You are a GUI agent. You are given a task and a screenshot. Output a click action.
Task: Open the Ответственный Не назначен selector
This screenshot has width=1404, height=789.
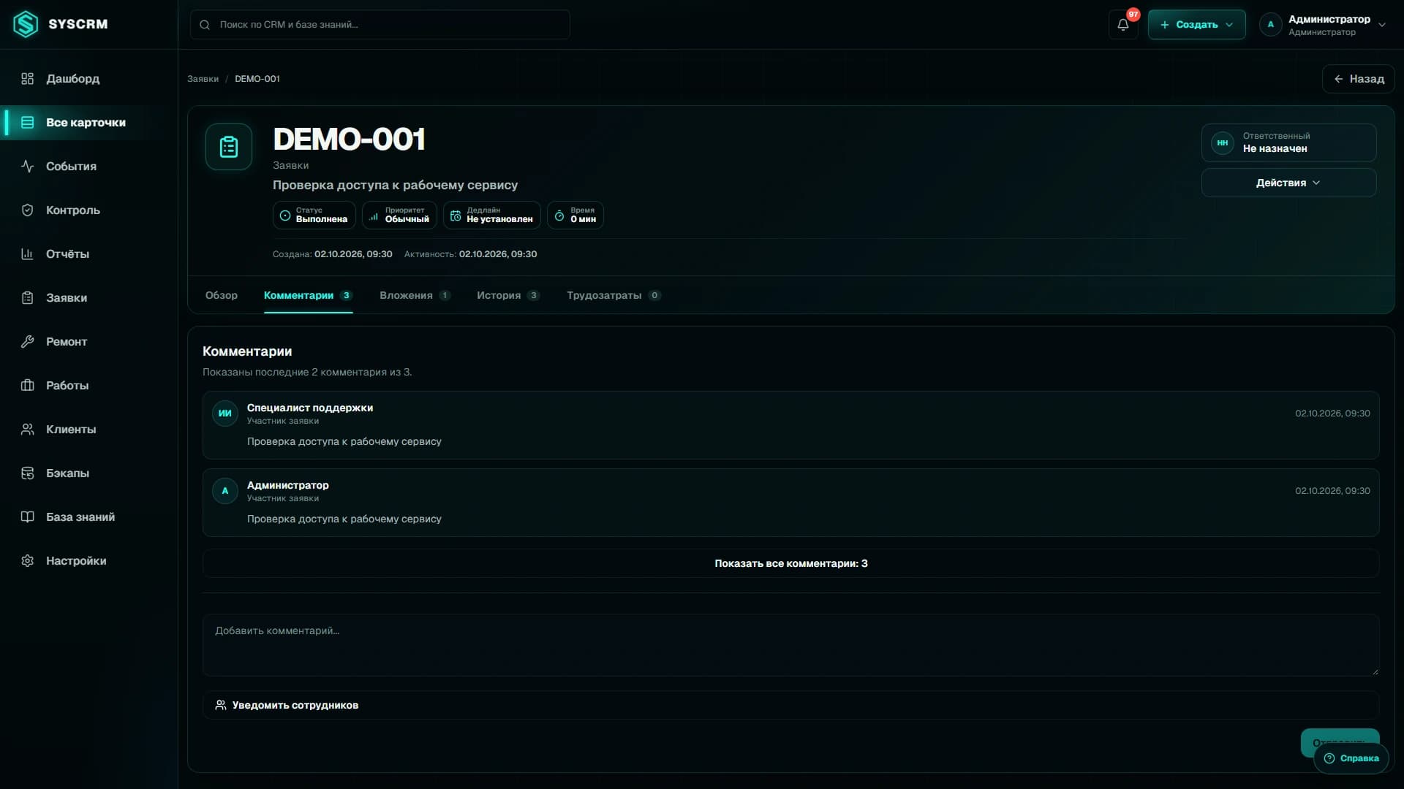tap(1288, 142)
